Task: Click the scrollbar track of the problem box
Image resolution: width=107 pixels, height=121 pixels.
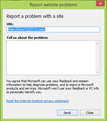Action: tap(98, 58)
